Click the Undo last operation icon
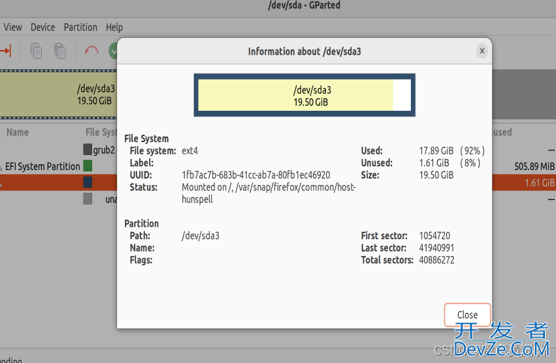556x363 pixels. pyautogui.click(x=91, y=51)
